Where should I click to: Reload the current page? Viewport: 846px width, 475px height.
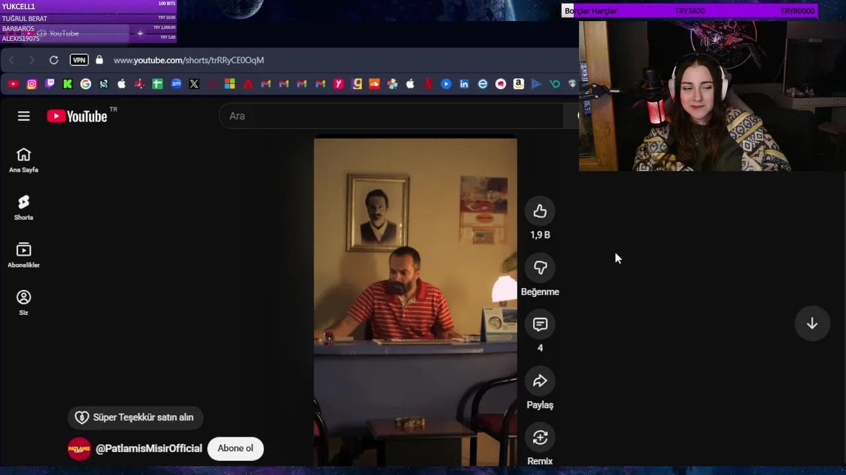pyautogui.click(x=54, y=60)
